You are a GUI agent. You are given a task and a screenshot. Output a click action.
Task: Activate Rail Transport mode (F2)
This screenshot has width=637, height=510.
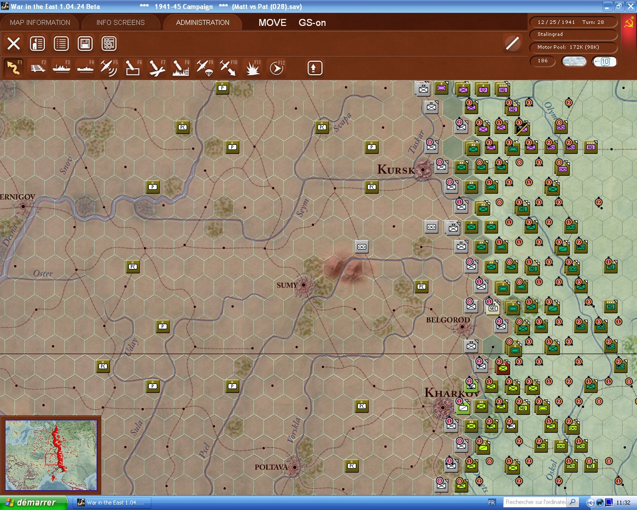pos(38,68)
